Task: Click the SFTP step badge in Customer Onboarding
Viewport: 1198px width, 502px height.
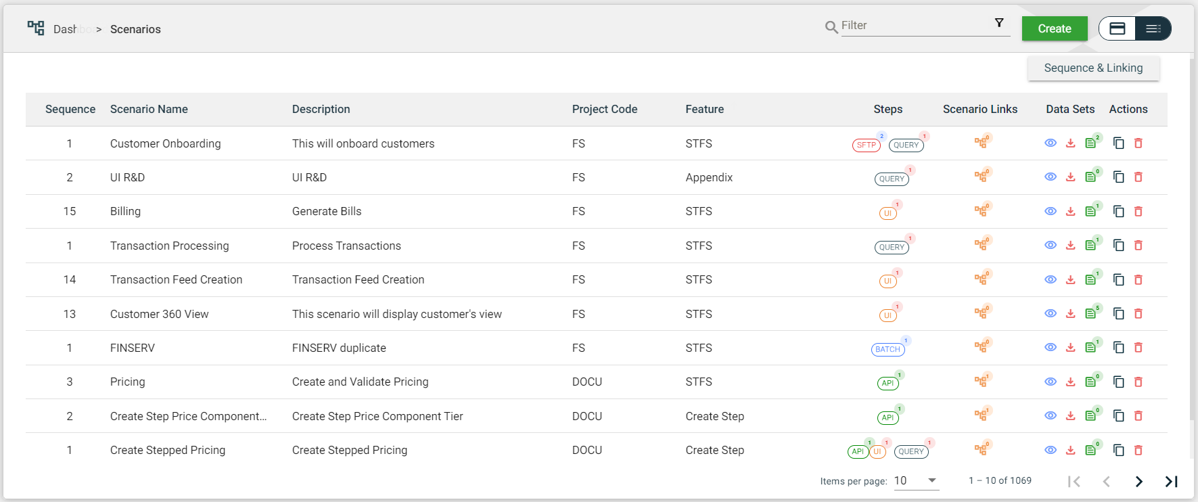Action: 866,145
